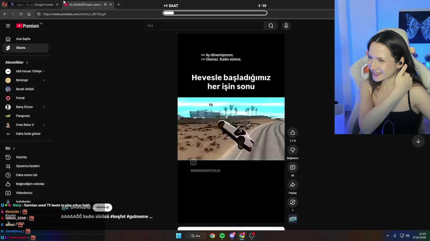Remix this Short
Screen dimensions: 430x241
293,202
